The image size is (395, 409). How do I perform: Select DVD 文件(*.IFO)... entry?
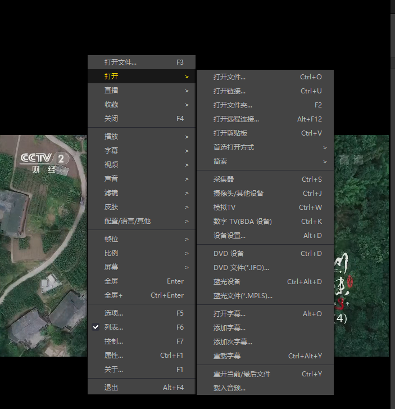pyautogui.click(x=265, y=268)
